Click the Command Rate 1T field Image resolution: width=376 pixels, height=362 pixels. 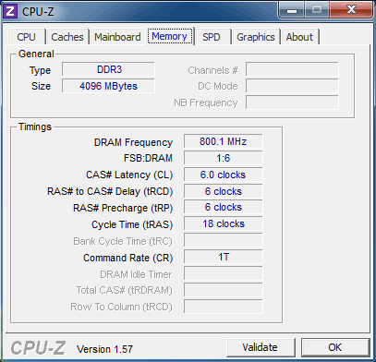[224, 257]
